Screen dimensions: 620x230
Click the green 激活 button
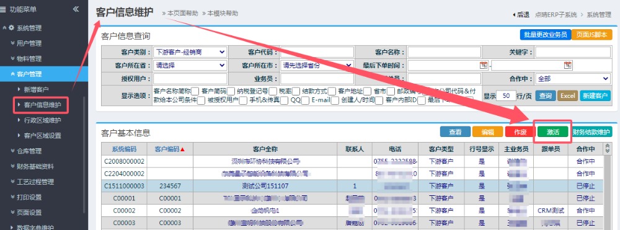tap(553, 132)
